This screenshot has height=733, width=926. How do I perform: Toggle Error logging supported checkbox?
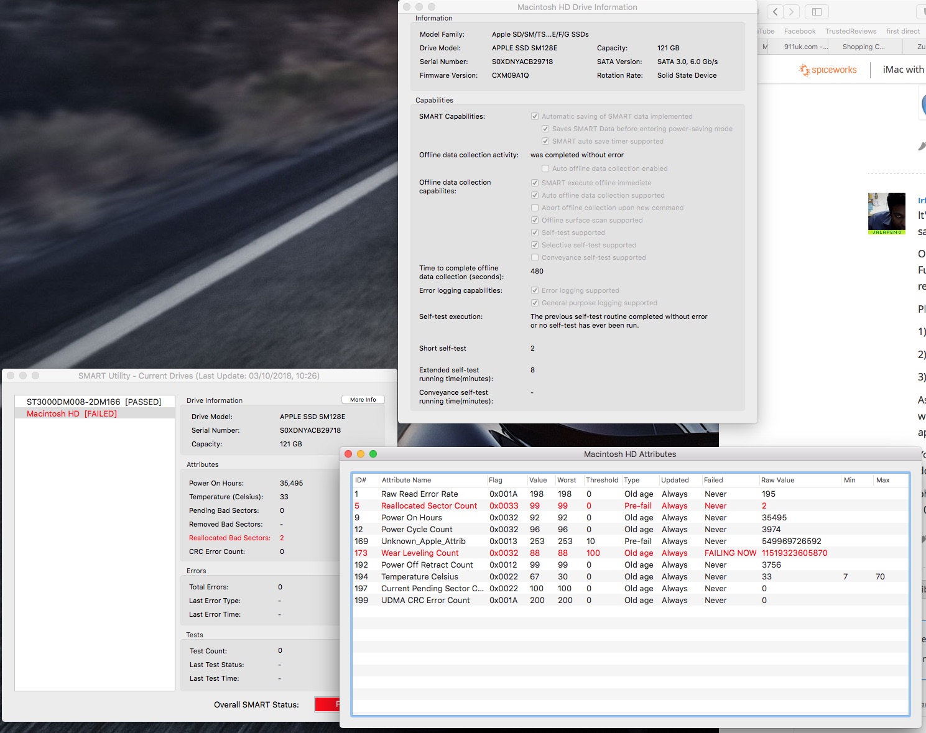click(x=535, y=290)
